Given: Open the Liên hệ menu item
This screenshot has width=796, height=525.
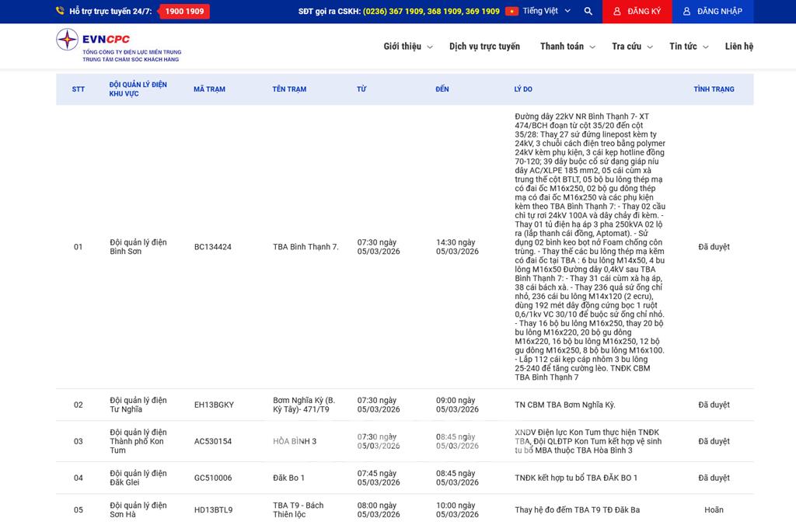Looking at the screenshot, I should pos(738,47).
